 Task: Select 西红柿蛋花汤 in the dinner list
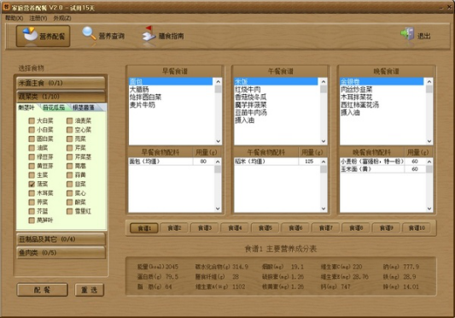pyautogui.click(x=382, y=104)
